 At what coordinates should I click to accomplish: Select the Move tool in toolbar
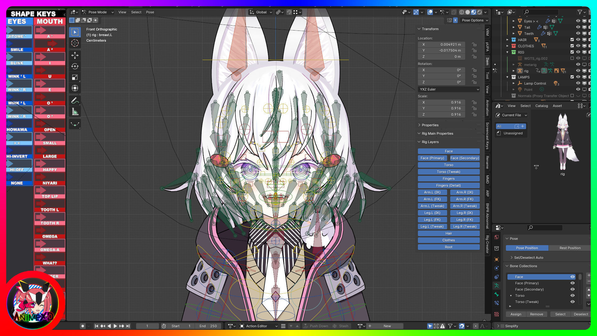75,55
